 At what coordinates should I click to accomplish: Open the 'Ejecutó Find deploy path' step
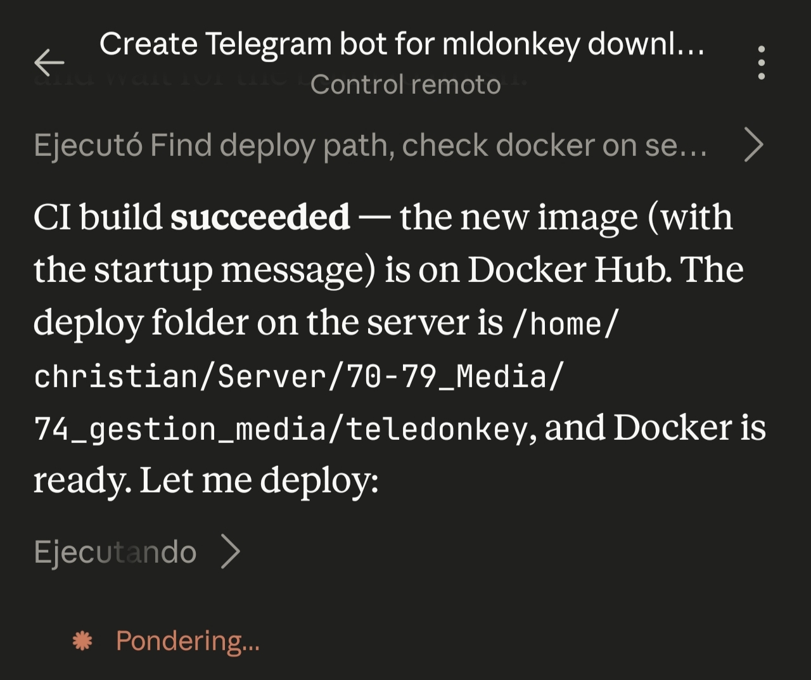(371, 146)
